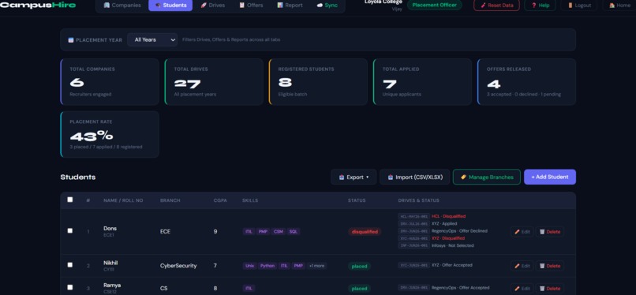Click the trash icon in Dons' row
Screen dimensions: 636x295
[x=542, y=232]
